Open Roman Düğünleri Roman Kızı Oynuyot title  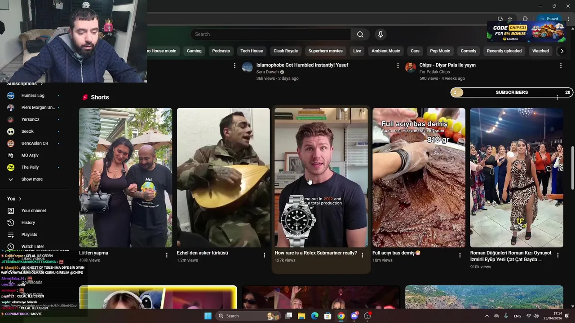(x=510, y=256)
